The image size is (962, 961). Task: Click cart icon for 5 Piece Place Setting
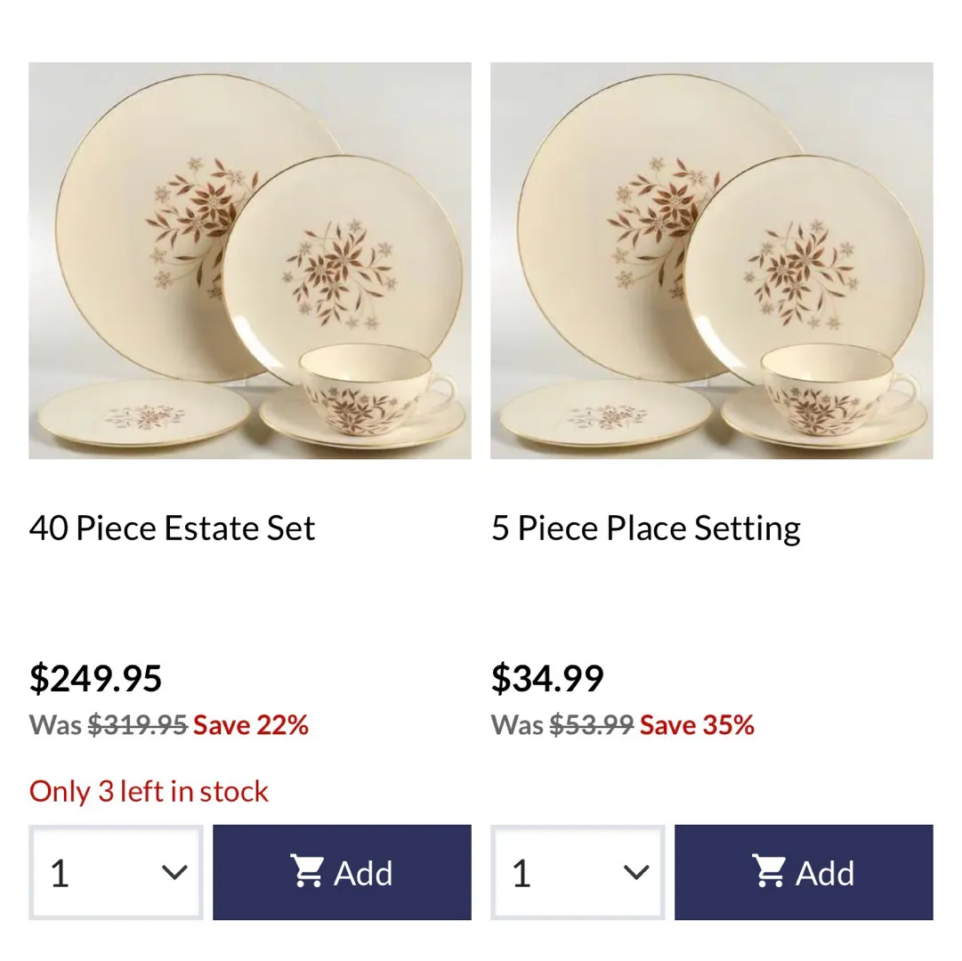point(769,872)
